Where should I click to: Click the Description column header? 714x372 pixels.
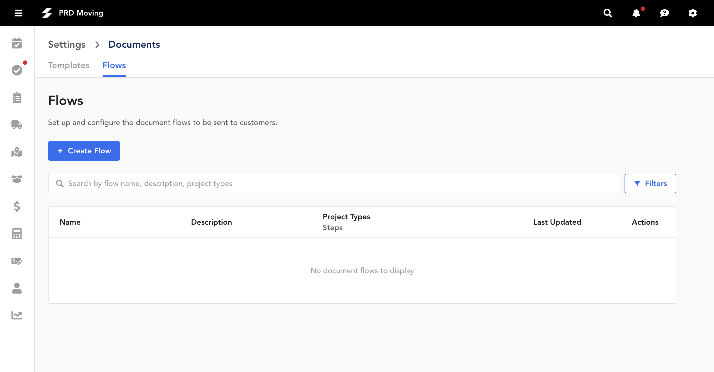pyautogui.click(x=211, y=222)
